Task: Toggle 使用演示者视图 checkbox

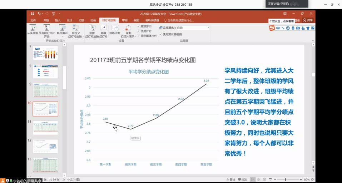Action: pos(160,34)
